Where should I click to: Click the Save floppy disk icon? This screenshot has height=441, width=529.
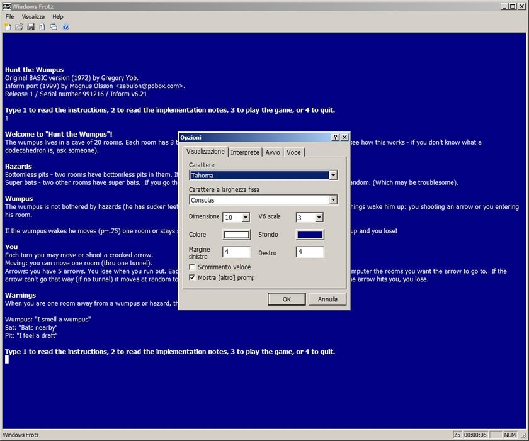[x=31, y=27]
